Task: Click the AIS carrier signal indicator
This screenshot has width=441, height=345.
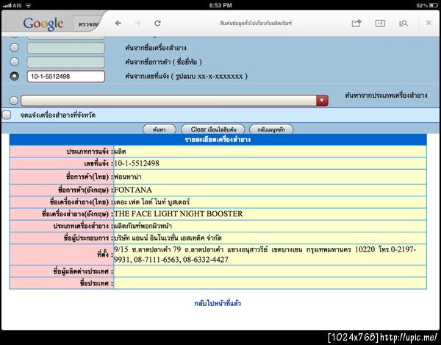Action: (x=12, y=5)
